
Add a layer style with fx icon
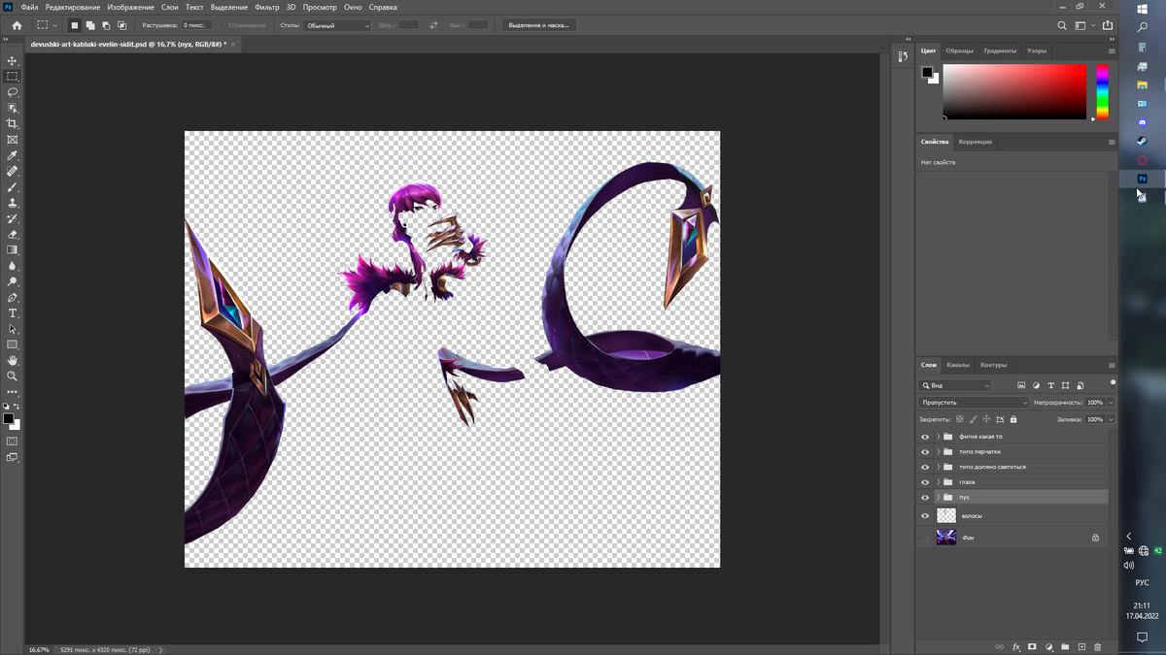coord(1016,646)
